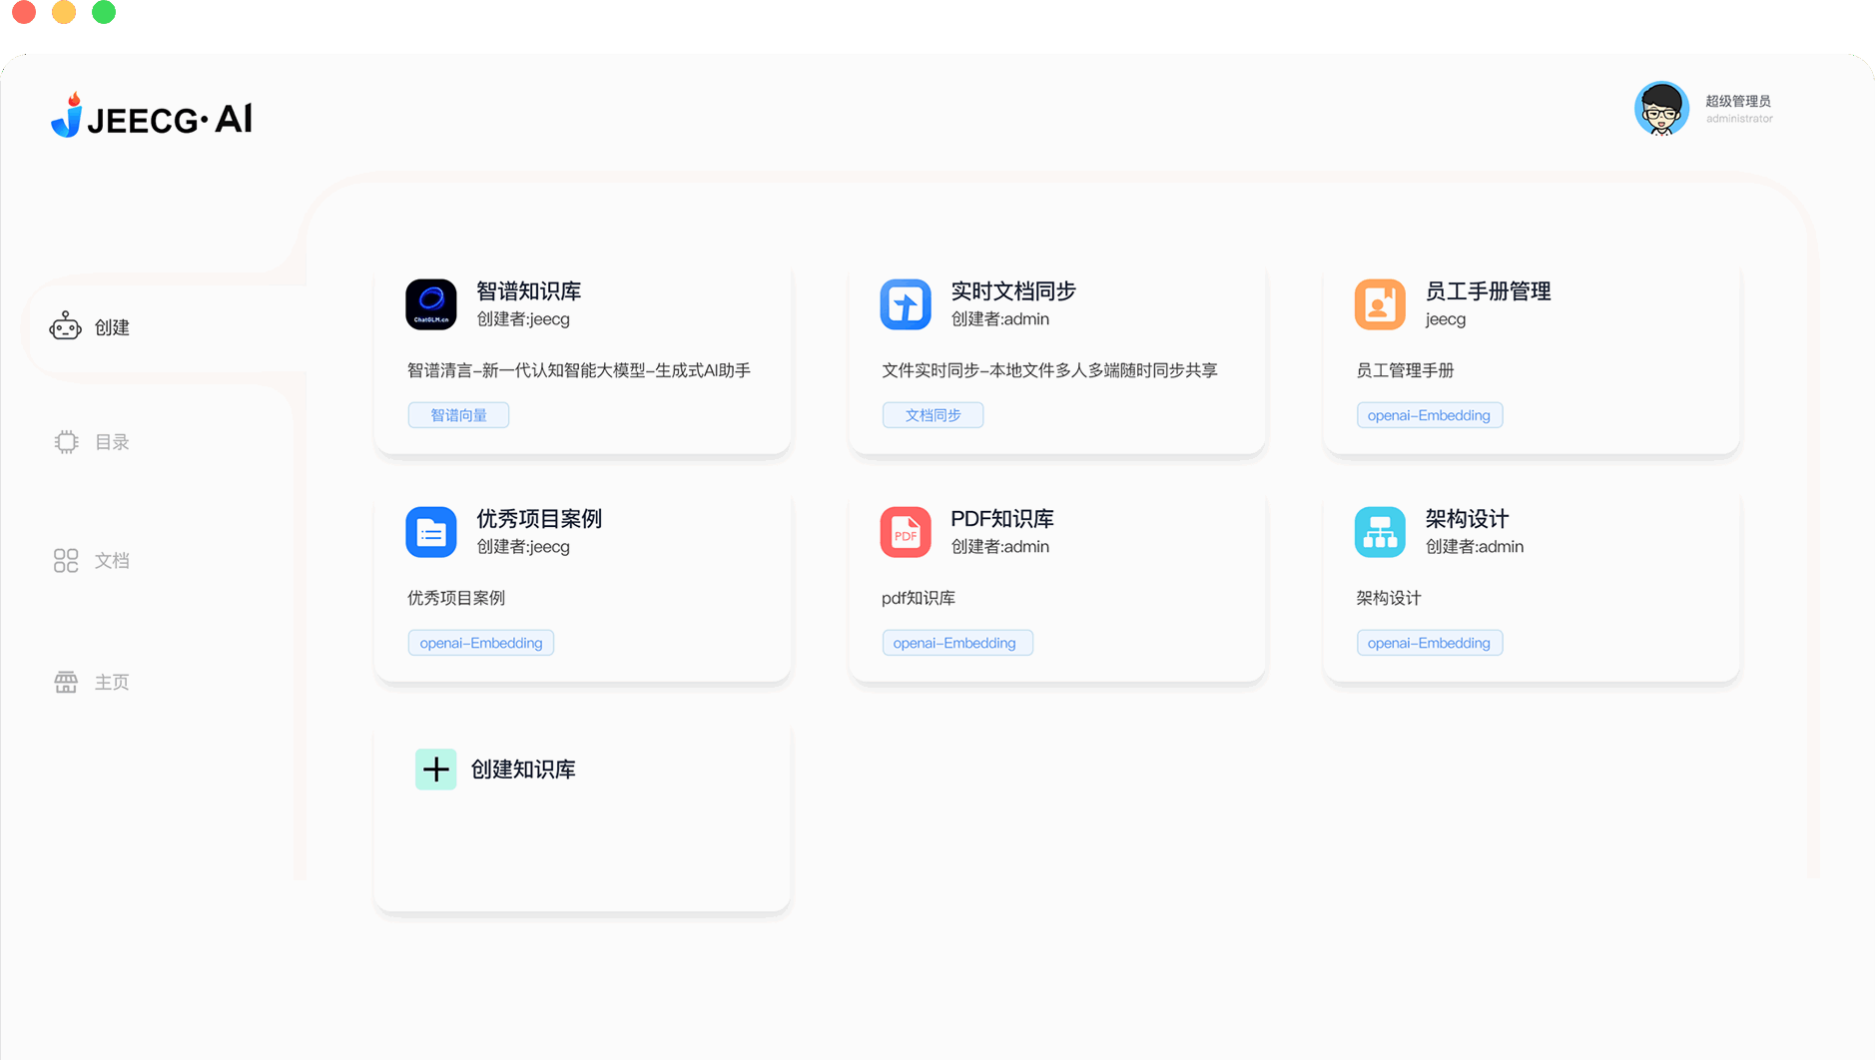Open the 超级管理员 user avatar menu
Image resolution: width=1875 pixels, height=1060 pixels.
(1661, 109)
